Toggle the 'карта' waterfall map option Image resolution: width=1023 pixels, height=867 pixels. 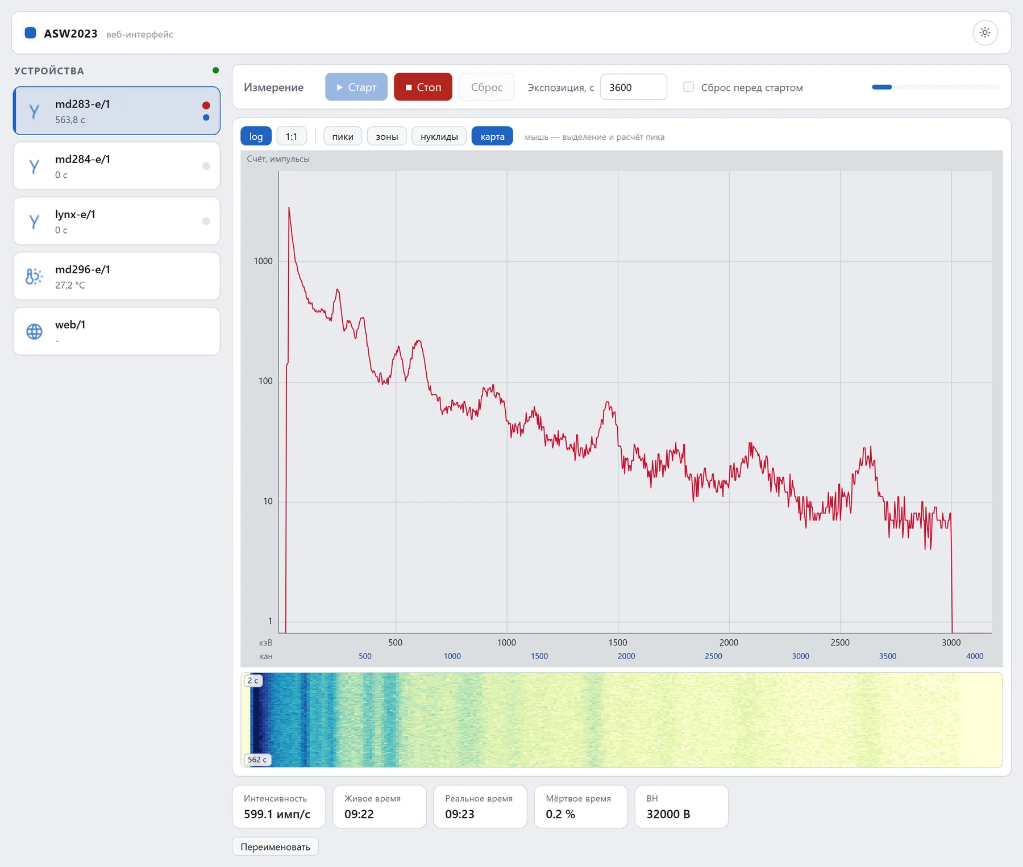pyautogui.click(x=492, y=136)
